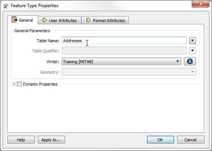The width and height of the screenshot is (212, 151).
Task: Open the Writer Training [MITAB] dropdown
Action: [x=122, y=61]
